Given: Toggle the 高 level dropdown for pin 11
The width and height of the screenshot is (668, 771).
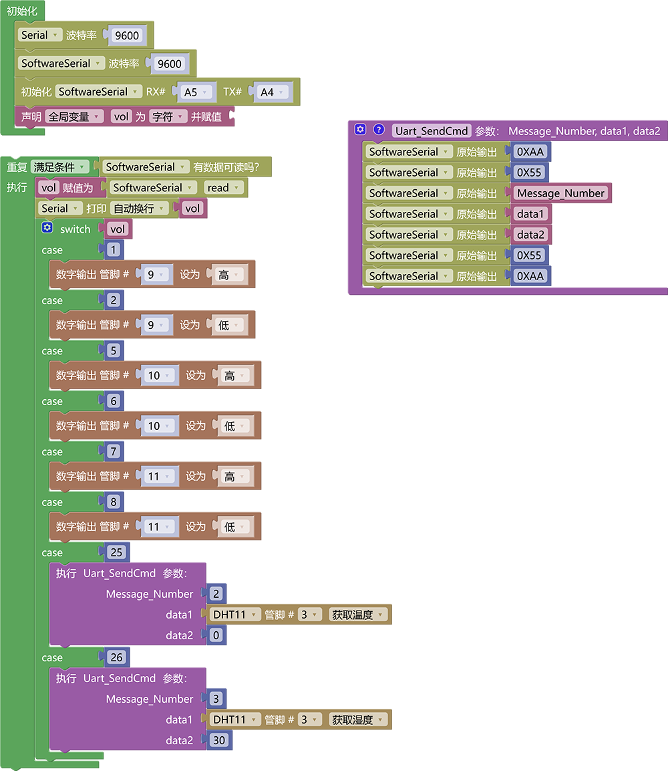Looking at the screenshot, I should (234, 476).
